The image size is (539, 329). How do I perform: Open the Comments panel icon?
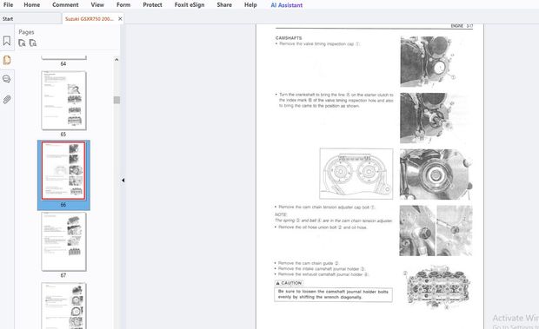coord(7,79)
